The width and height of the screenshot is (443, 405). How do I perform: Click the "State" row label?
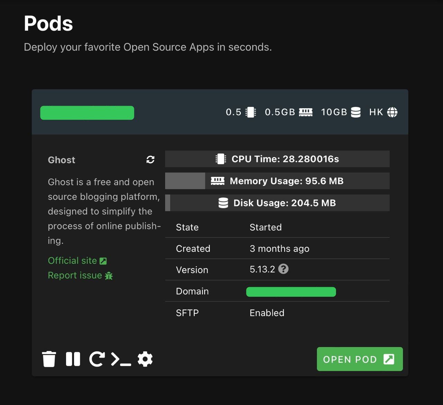point(187,227)
